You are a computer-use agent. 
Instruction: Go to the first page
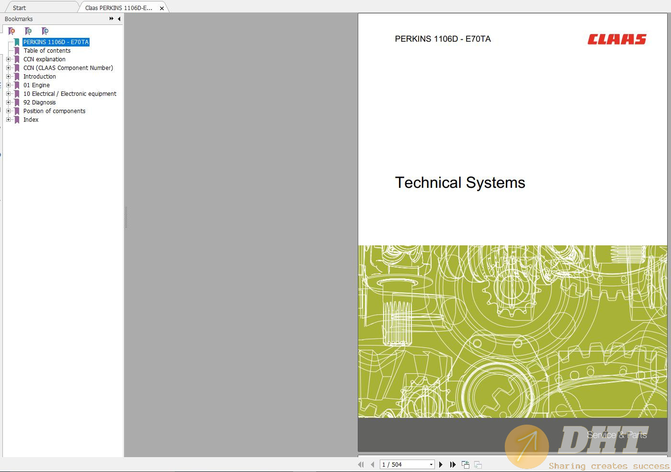[361, 464]
